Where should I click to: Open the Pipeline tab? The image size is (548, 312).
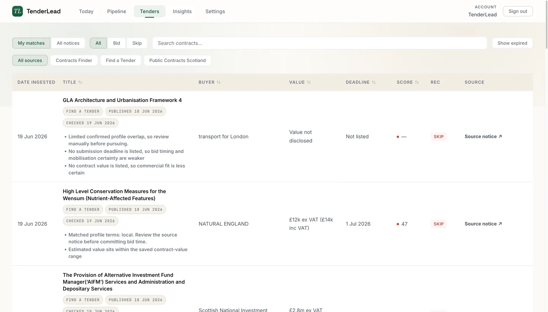click(116, 11)
